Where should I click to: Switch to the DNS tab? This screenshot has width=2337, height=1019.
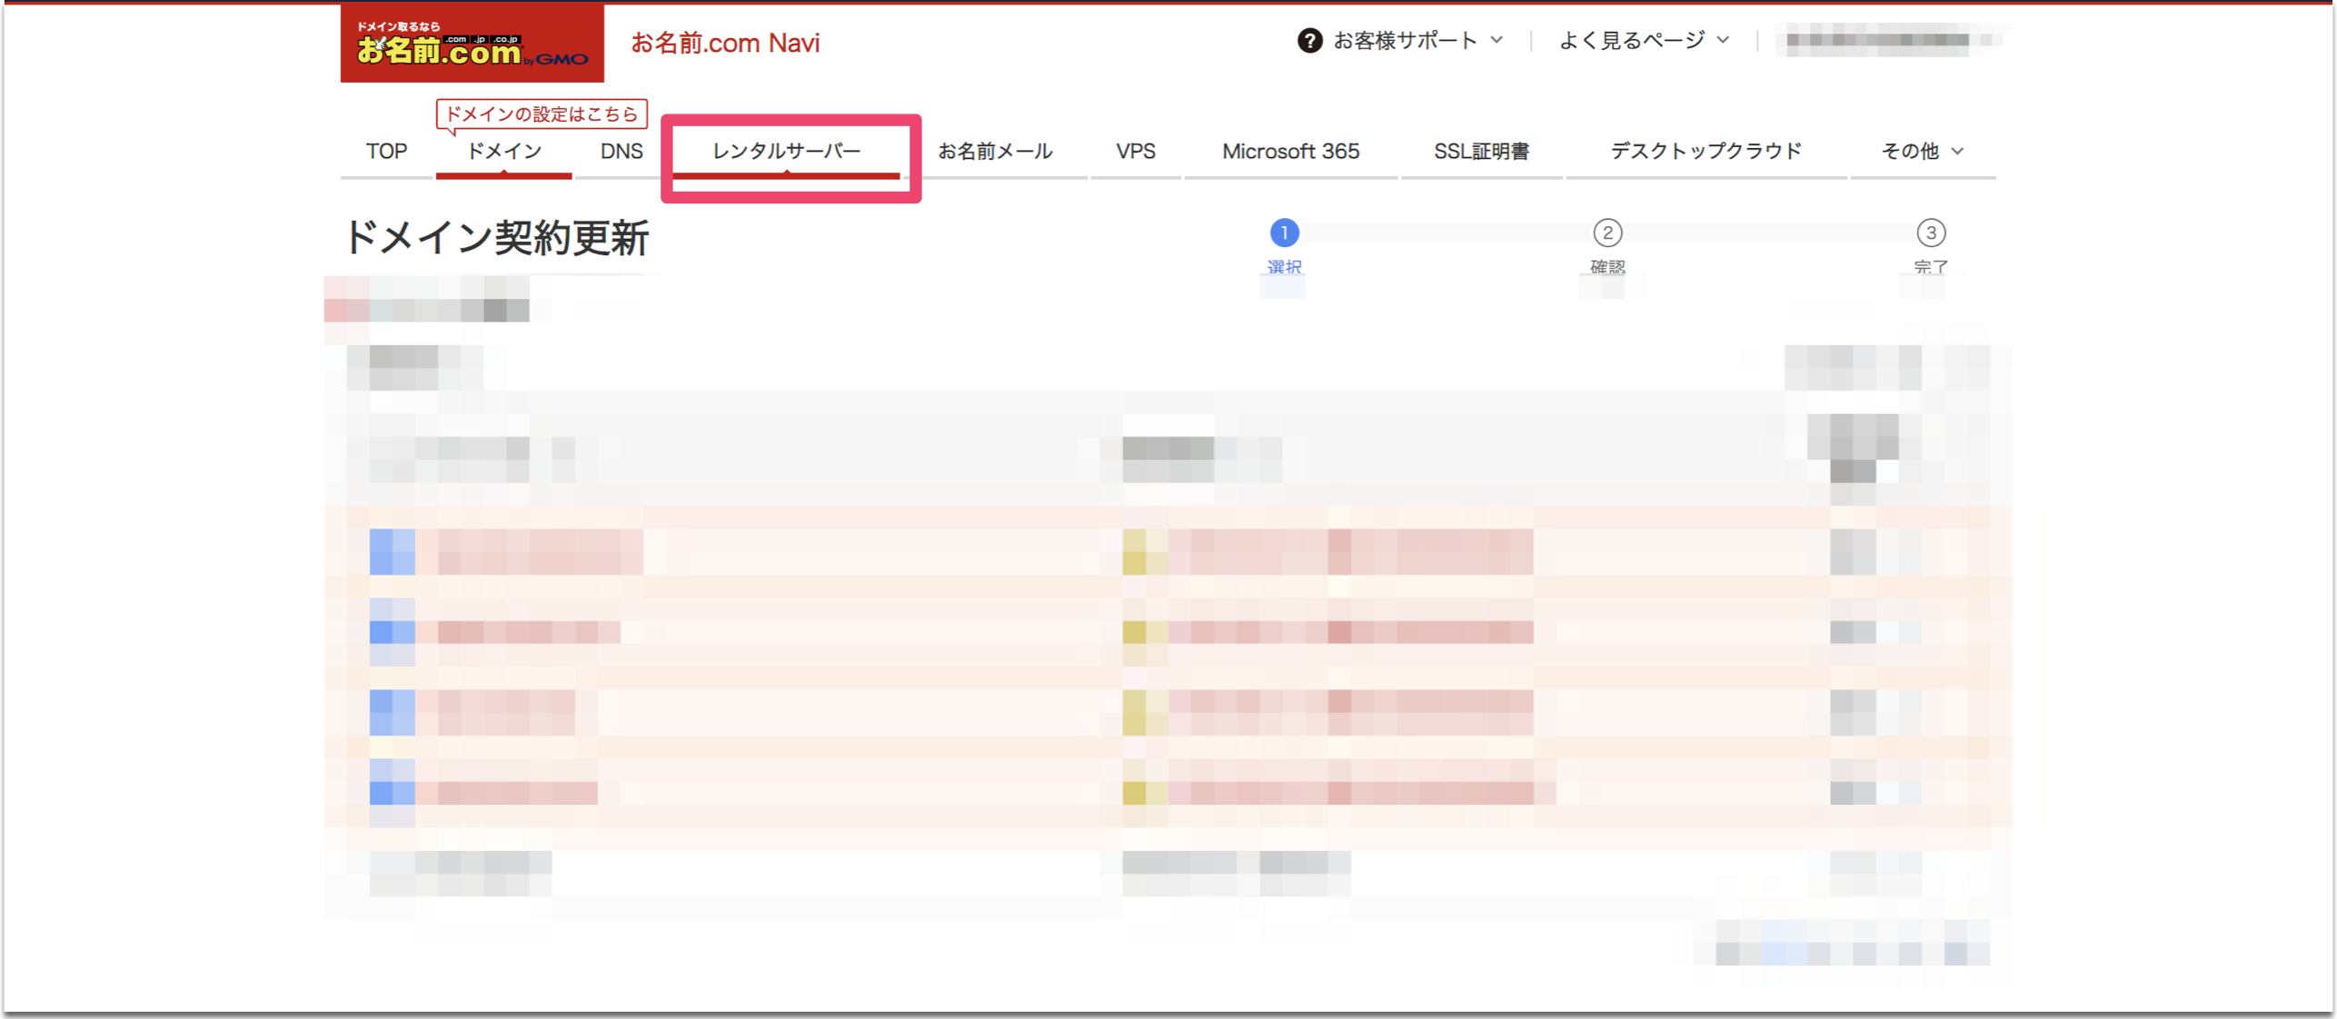click(x=622, y=151)
